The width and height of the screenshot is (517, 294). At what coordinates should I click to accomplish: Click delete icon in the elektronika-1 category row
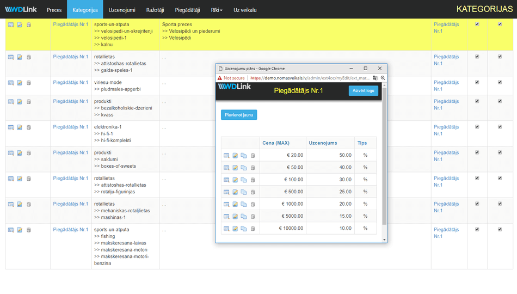[29, 127]
